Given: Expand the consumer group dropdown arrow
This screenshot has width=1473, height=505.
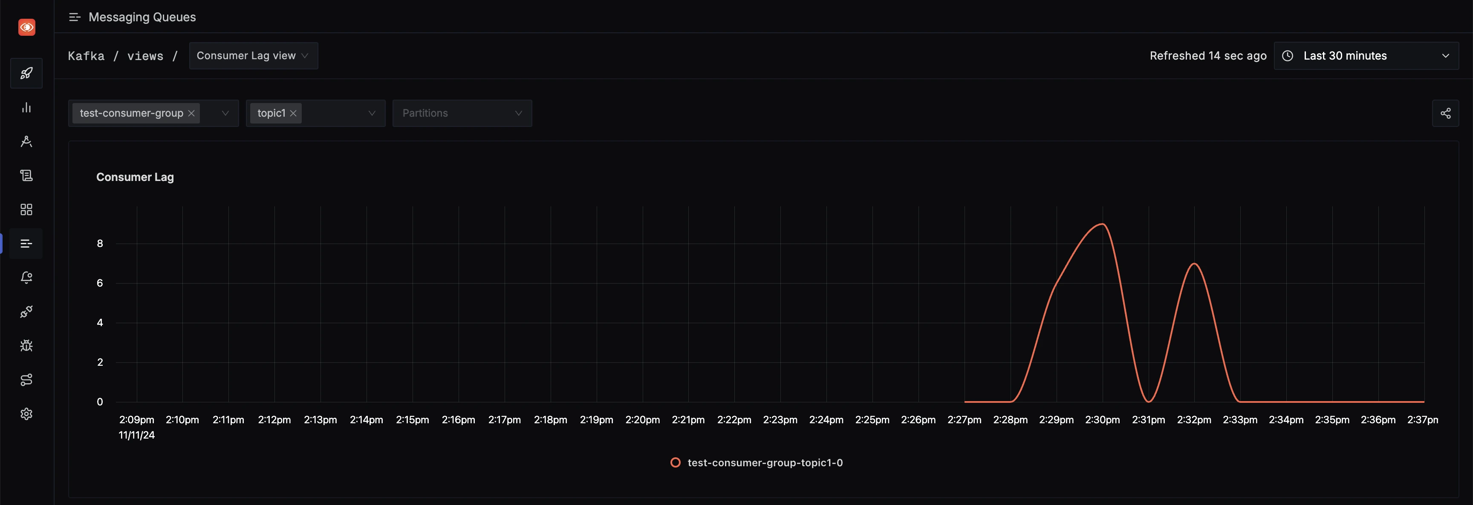Looking at the screenshot, I should tap(225, 113).
